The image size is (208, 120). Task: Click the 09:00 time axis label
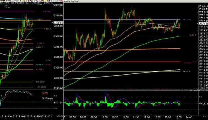(83, 117)
